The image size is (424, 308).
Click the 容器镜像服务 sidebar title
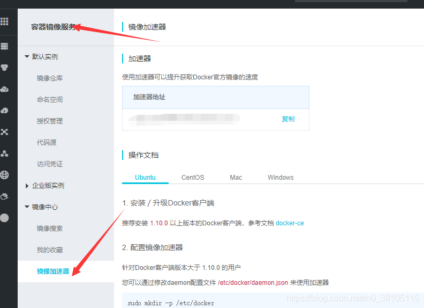tap(54, 27)
